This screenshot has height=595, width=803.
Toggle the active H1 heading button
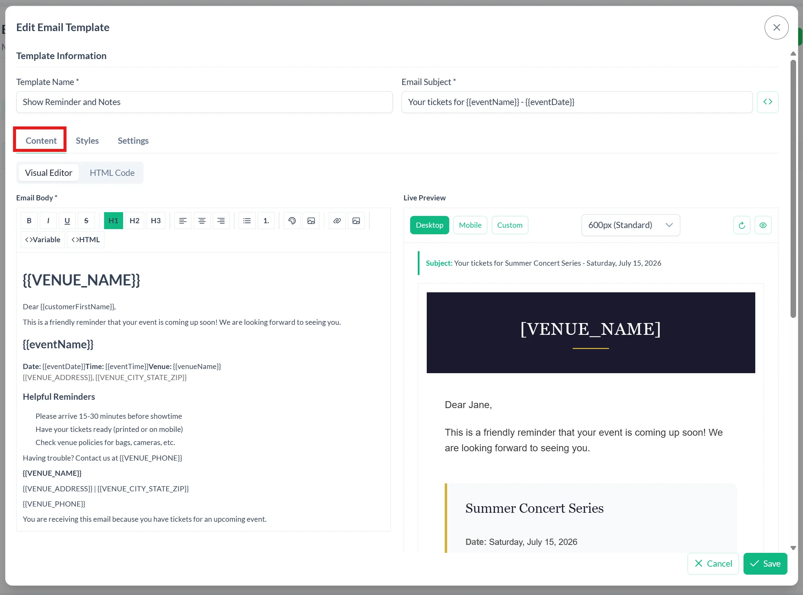(x=113, y=221)
